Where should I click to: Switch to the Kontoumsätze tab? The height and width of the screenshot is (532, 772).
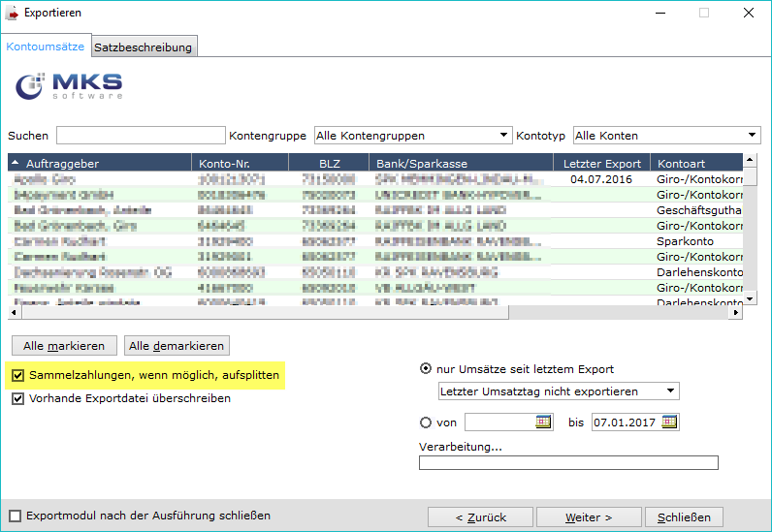[46, 47]
